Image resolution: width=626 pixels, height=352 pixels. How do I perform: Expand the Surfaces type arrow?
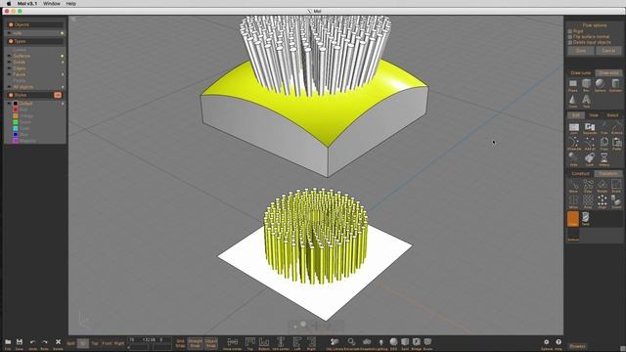coord(9,56)
